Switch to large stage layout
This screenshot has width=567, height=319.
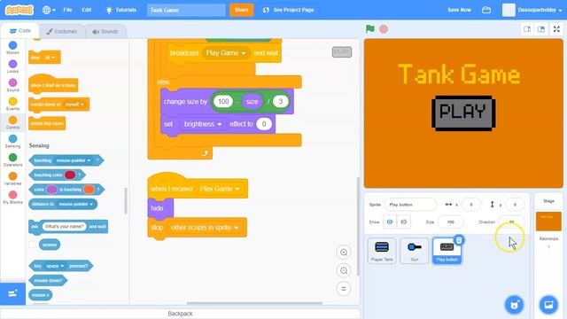[541, 29]
